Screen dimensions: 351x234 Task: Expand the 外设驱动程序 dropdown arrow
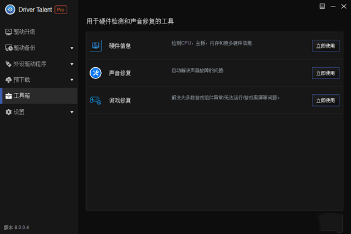coord(72,64)
